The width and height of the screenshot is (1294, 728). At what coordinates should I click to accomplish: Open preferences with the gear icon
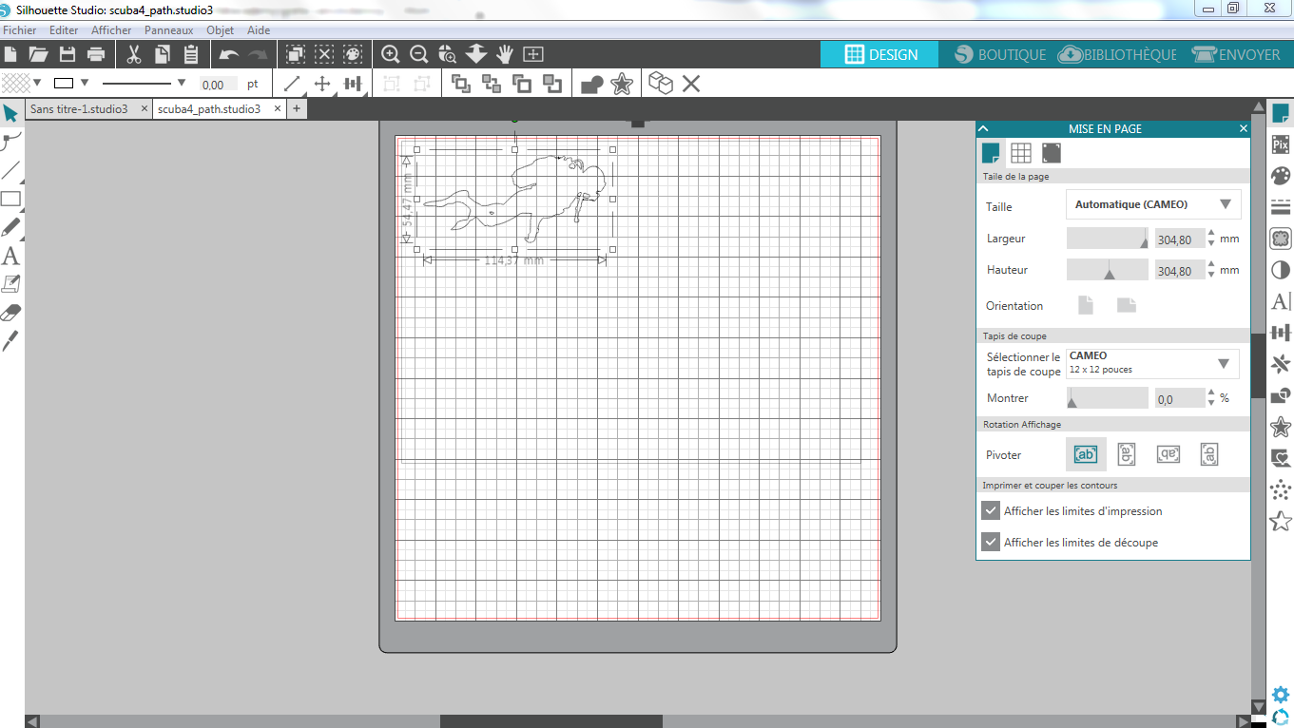1281,695
